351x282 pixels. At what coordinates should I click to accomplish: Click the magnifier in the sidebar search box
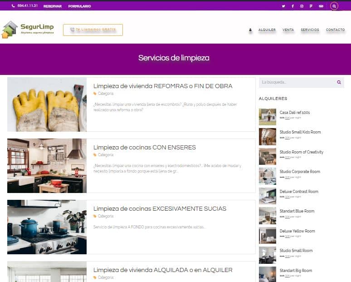click(339, 83)
